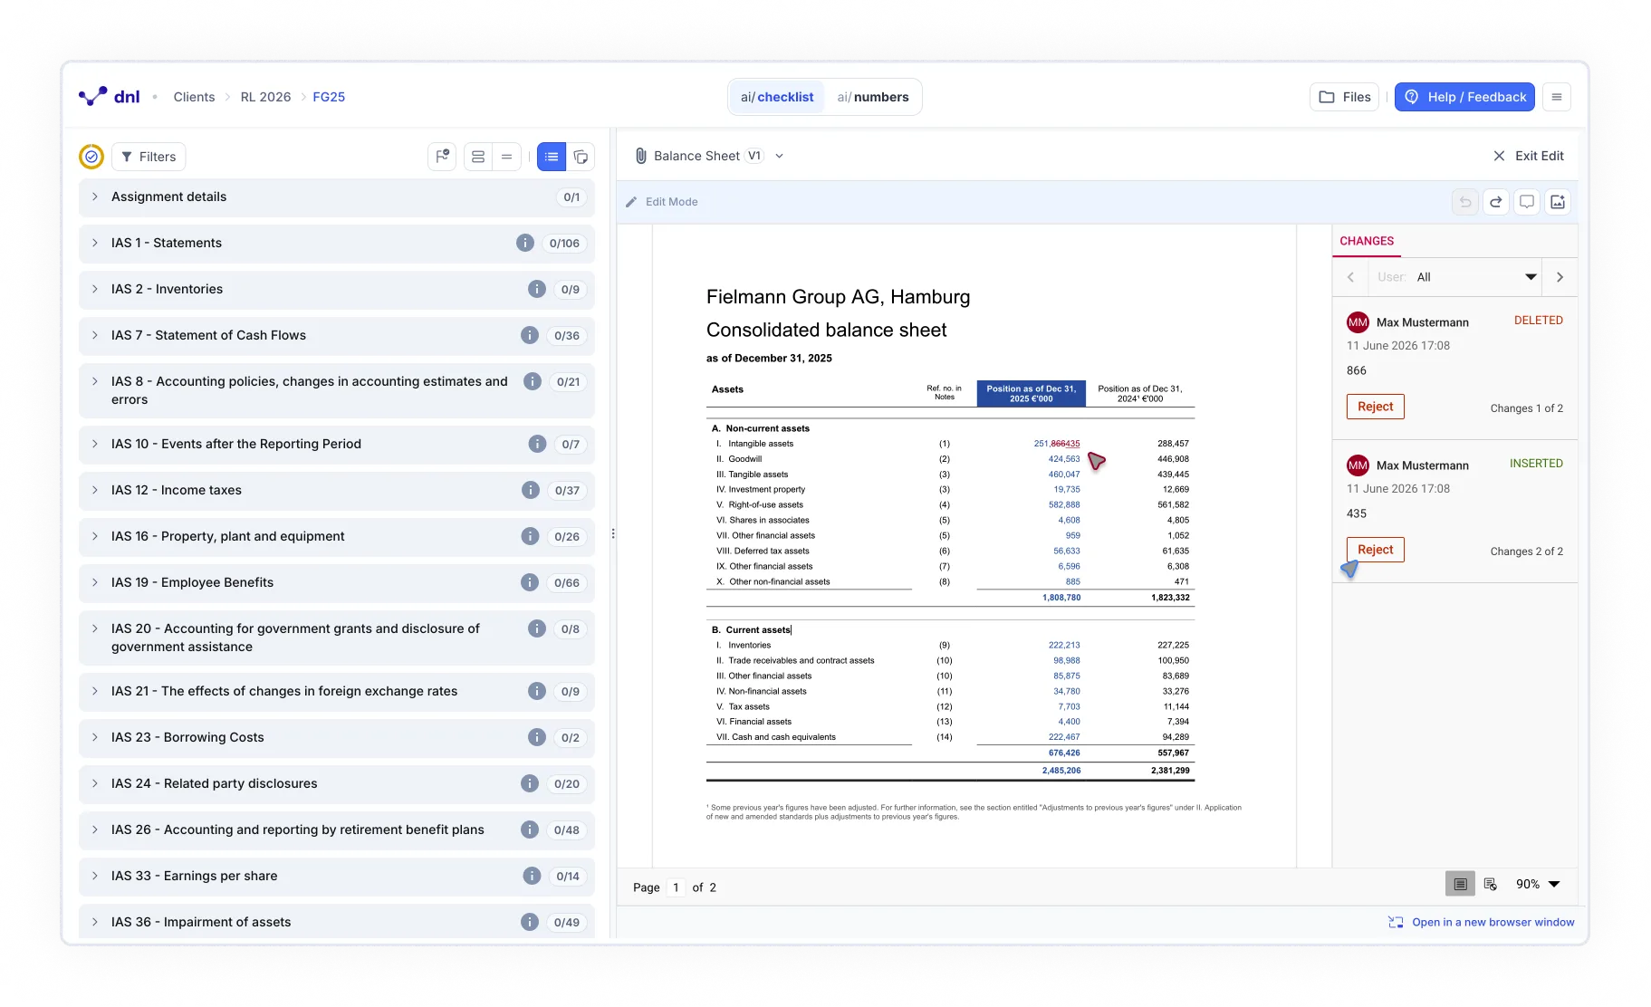Screen dimensions: 1651x1007
Task: Expand IAS 2 - Inventories
Action: (337, 290)
